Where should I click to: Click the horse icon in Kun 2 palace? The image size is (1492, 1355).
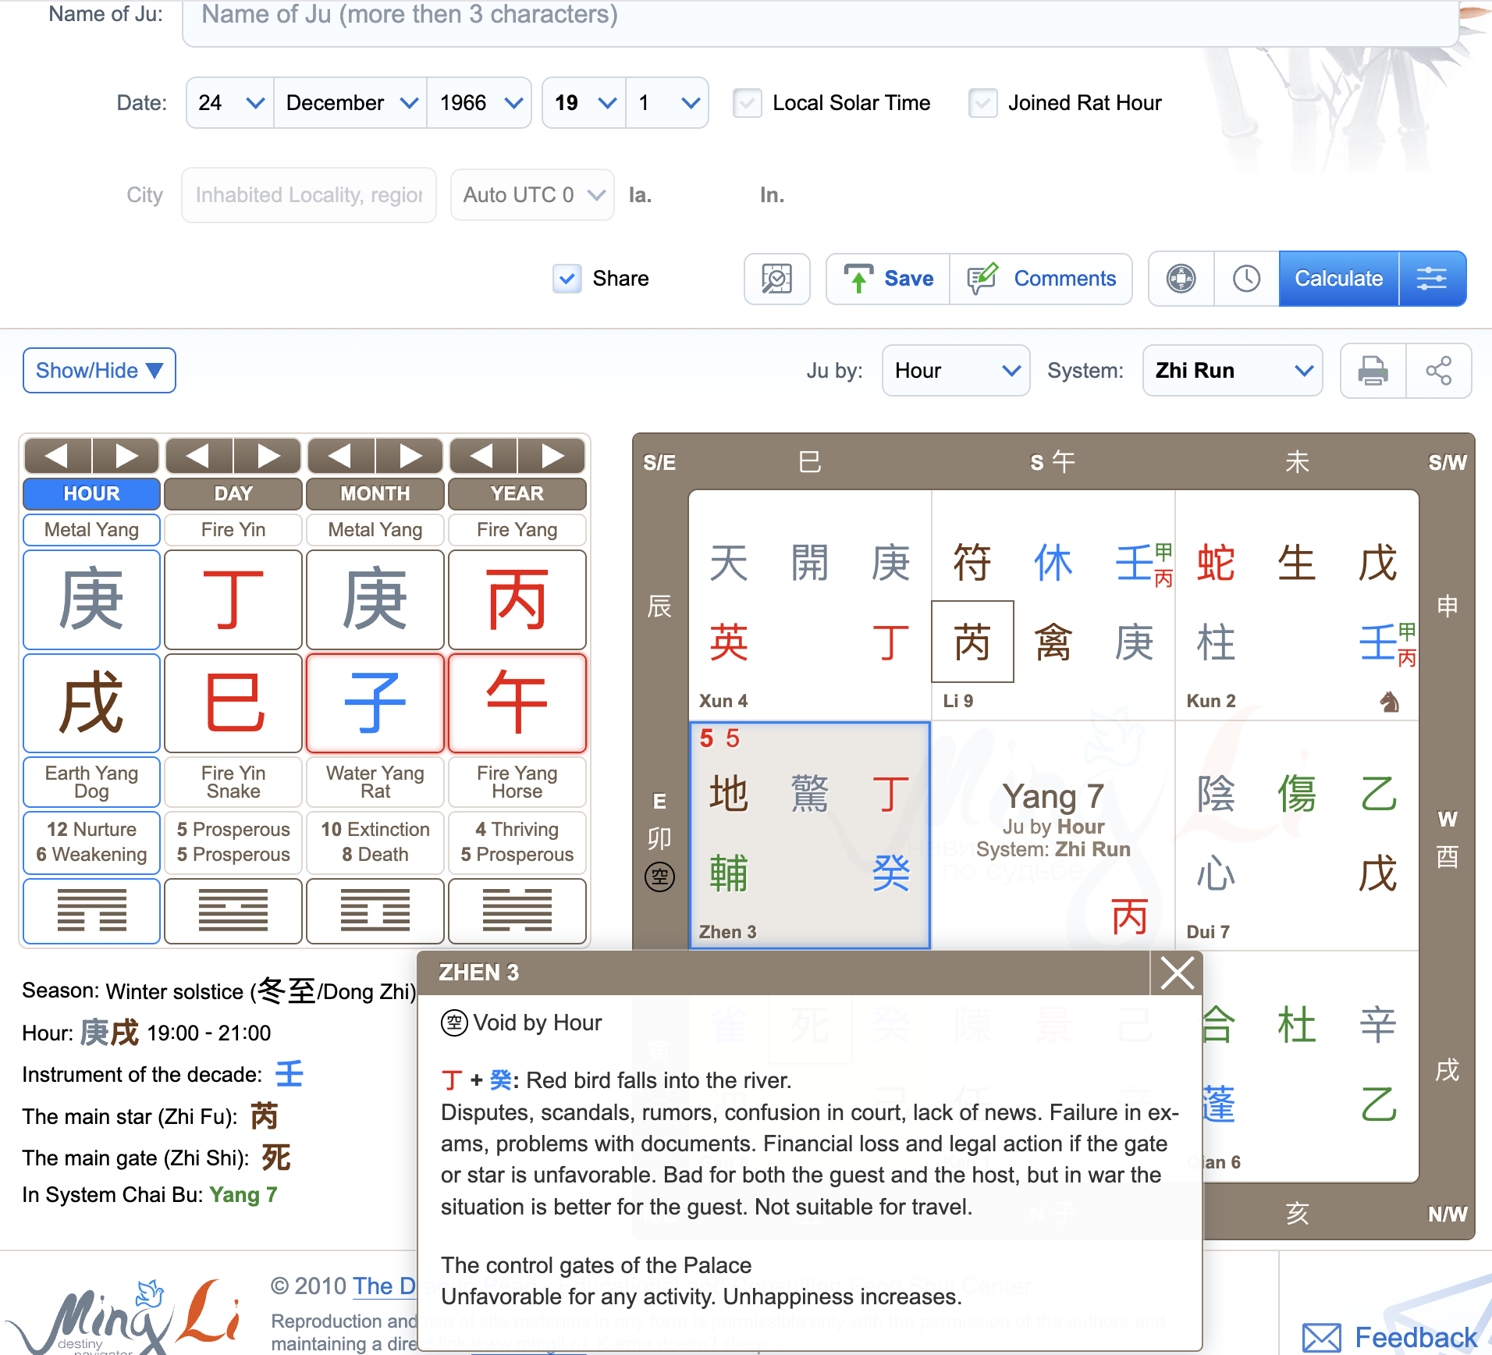[x=1390, y=702]
